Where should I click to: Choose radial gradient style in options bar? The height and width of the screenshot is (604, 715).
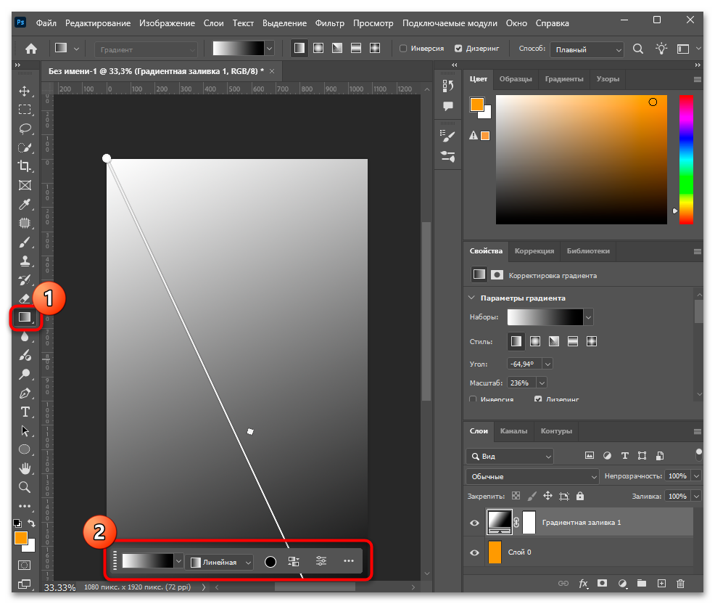(318, 49)
